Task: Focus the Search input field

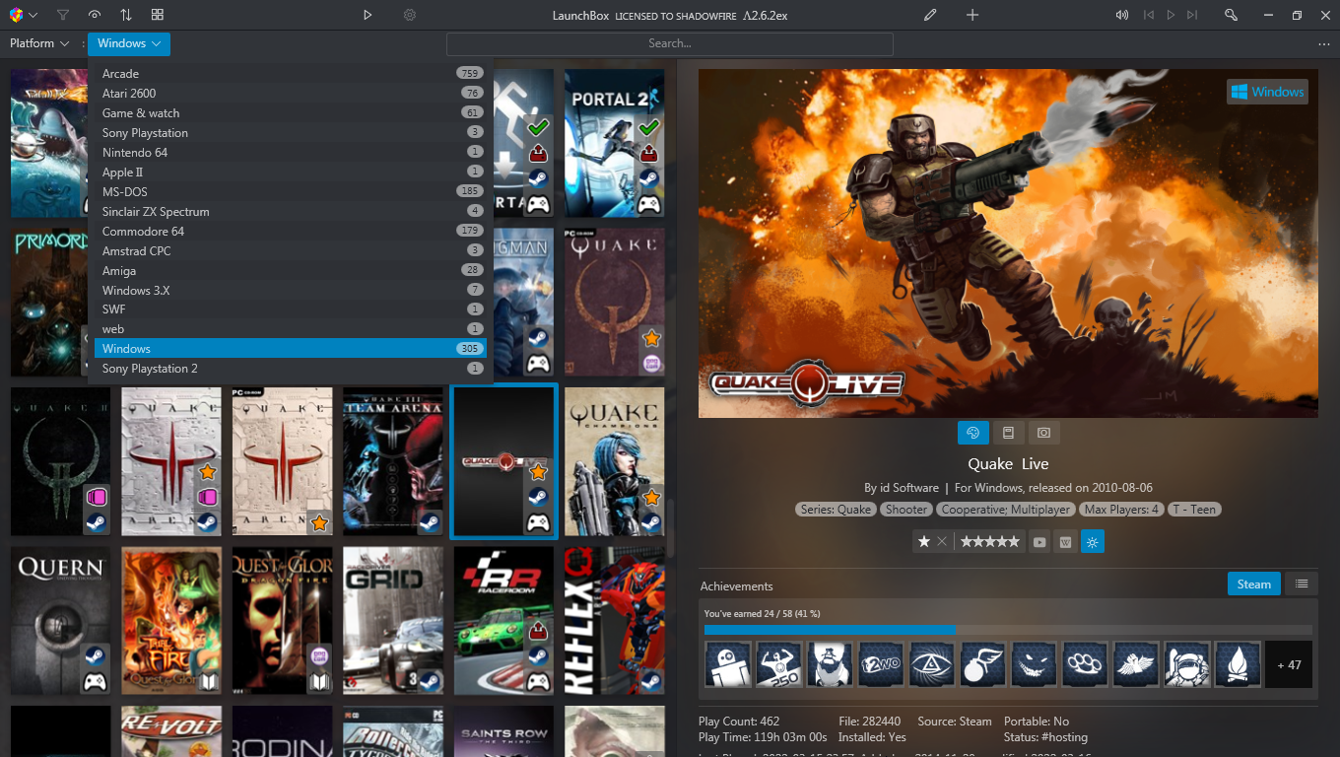Action: tap(670, 43)
